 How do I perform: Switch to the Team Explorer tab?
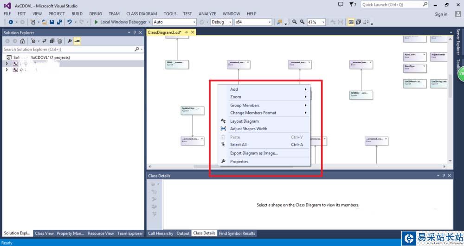130,233
